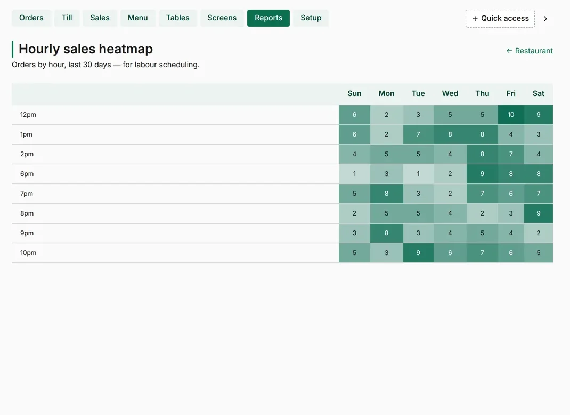Click the Monday 12pm heatmap cell

click(386, 115)
